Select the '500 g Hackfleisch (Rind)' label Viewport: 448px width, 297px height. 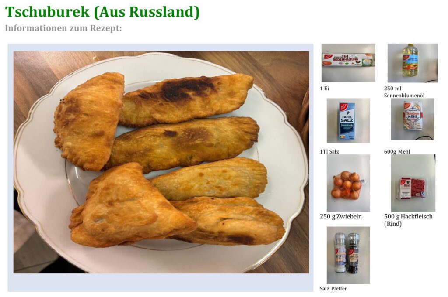(x=408, y=220)
